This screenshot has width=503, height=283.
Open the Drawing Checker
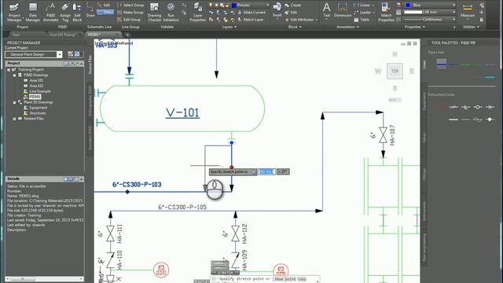154,13
